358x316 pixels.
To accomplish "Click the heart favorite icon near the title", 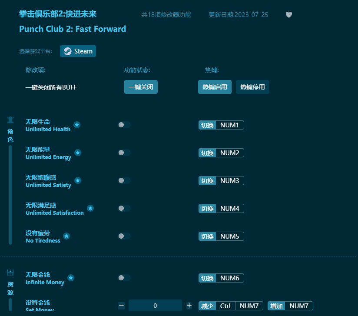I will (x=288, y=15).
